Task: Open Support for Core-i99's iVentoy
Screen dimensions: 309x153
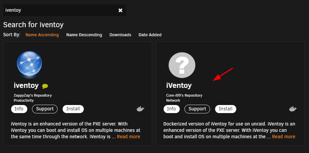Action: [197, 109]
